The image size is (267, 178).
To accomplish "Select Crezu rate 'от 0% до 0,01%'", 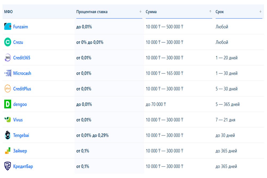I will click(90, 42).
